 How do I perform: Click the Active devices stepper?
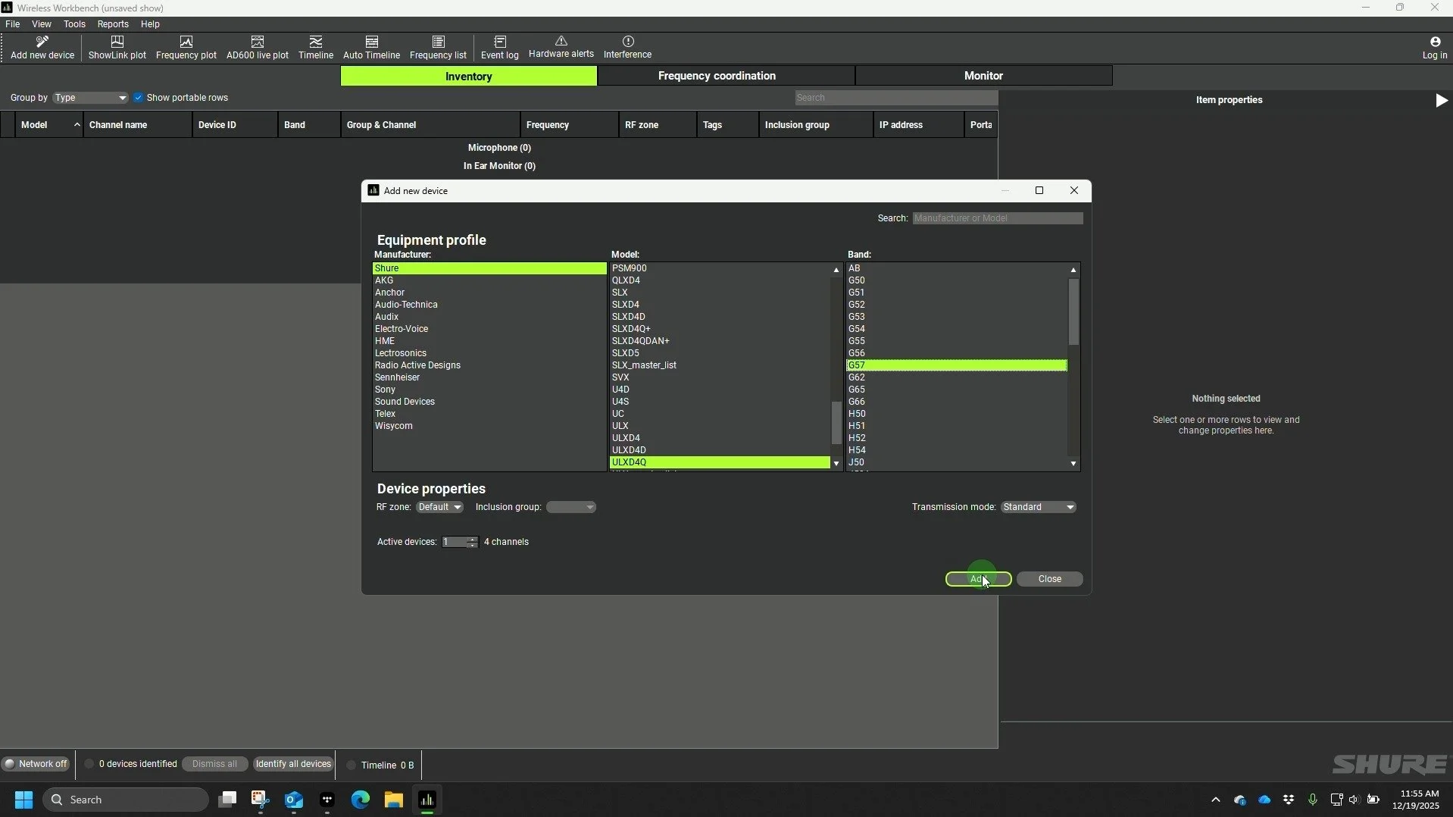tap(472, 542)
